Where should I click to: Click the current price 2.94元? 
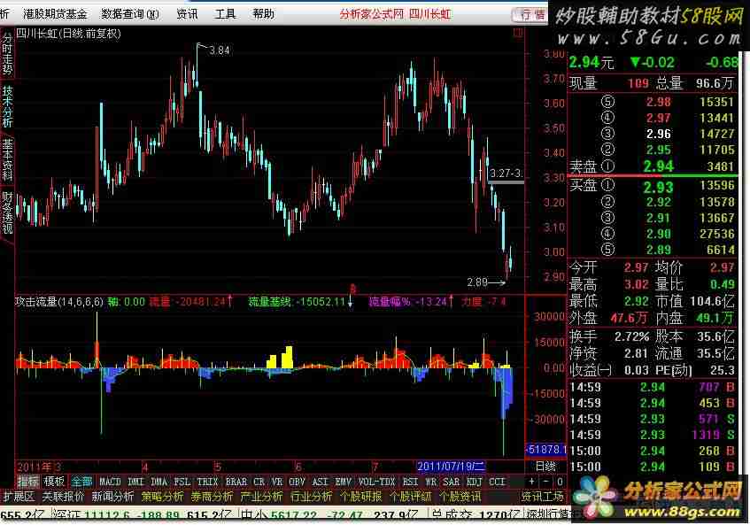(591, 62)
